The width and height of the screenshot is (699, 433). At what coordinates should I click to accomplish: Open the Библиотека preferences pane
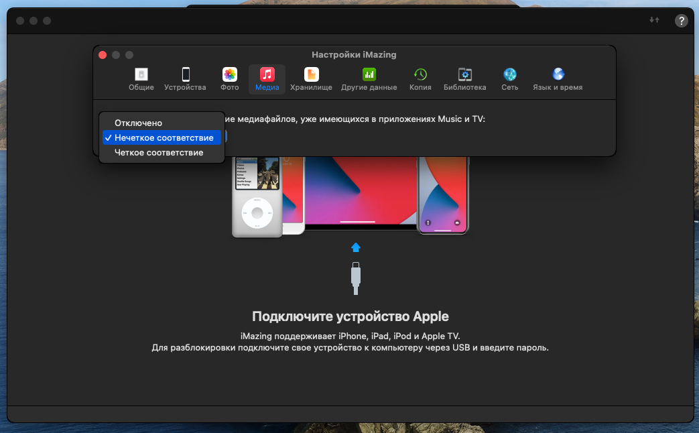pos(464,79)
